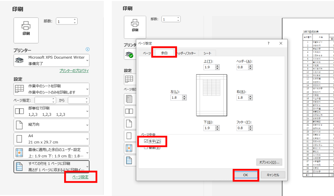
Task: Toggle the 水平 center-on-page checkbox
Action: tap(146, 141)
